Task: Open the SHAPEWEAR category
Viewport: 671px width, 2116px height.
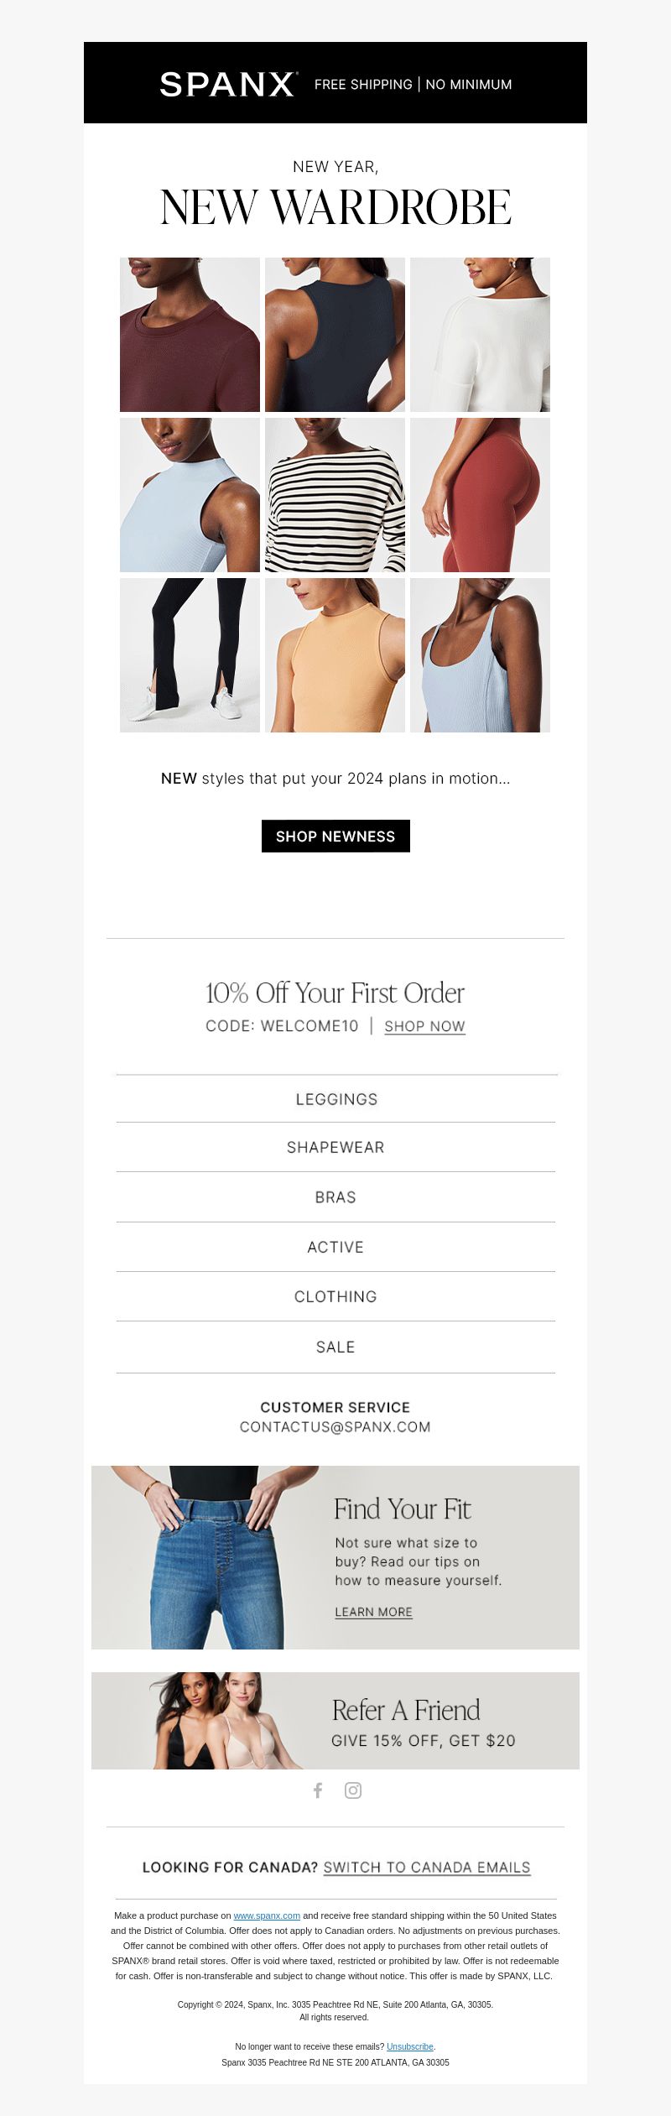Action: pos(335,1147)
